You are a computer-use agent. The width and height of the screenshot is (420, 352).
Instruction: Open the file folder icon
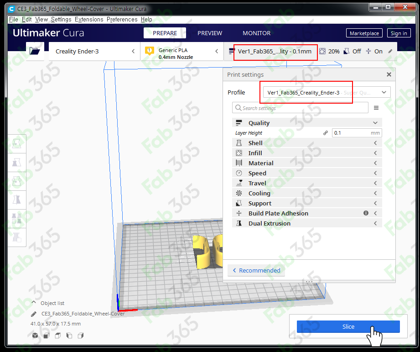[x=35, y=51]
